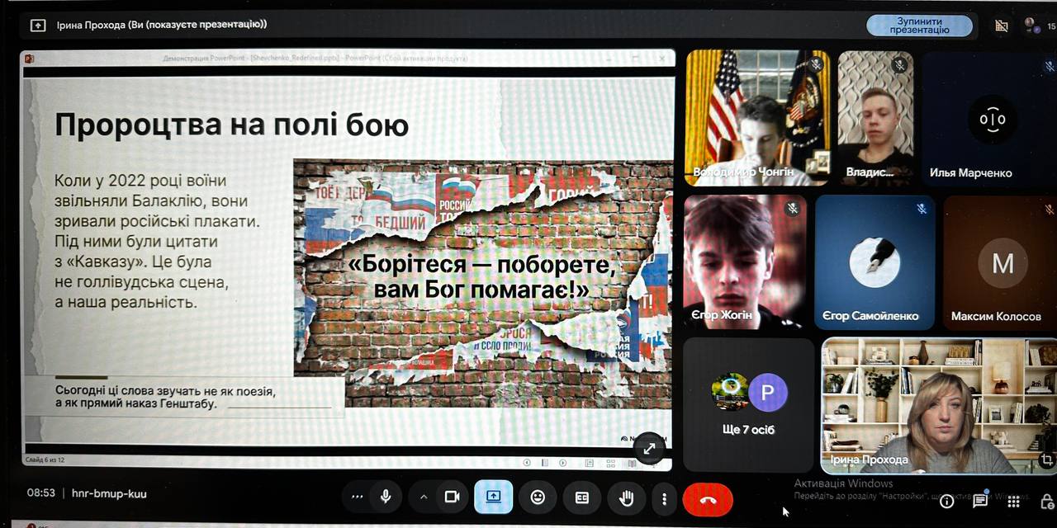Click the screen share presentation icon
The height and width of the screenshot is (528, 1057).
(493, 497)
